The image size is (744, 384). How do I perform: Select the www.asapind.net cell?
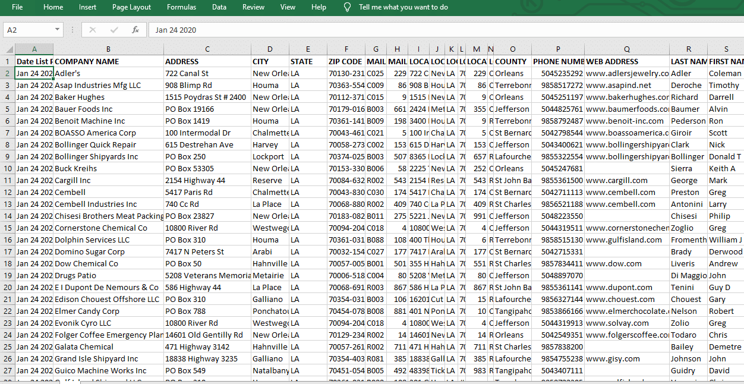point(627,85)
